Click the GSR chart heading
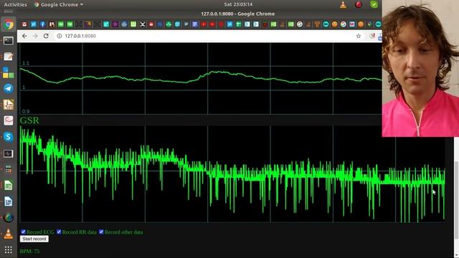This screenshot has width=459, height=258. (x=29, y=120)
